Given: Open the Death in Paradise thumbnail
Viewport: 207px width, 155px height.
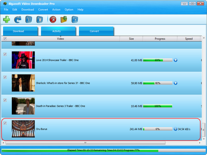Looking at the screenshot, I should click(23, 106).
